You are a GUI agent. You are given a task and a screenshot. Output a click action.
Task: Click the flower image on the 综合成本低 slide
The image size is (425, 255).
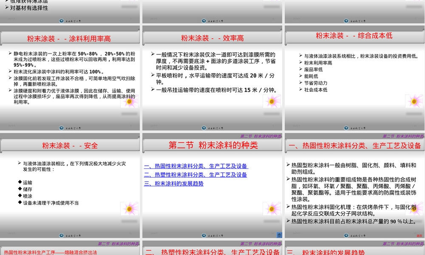click(414, 101)
